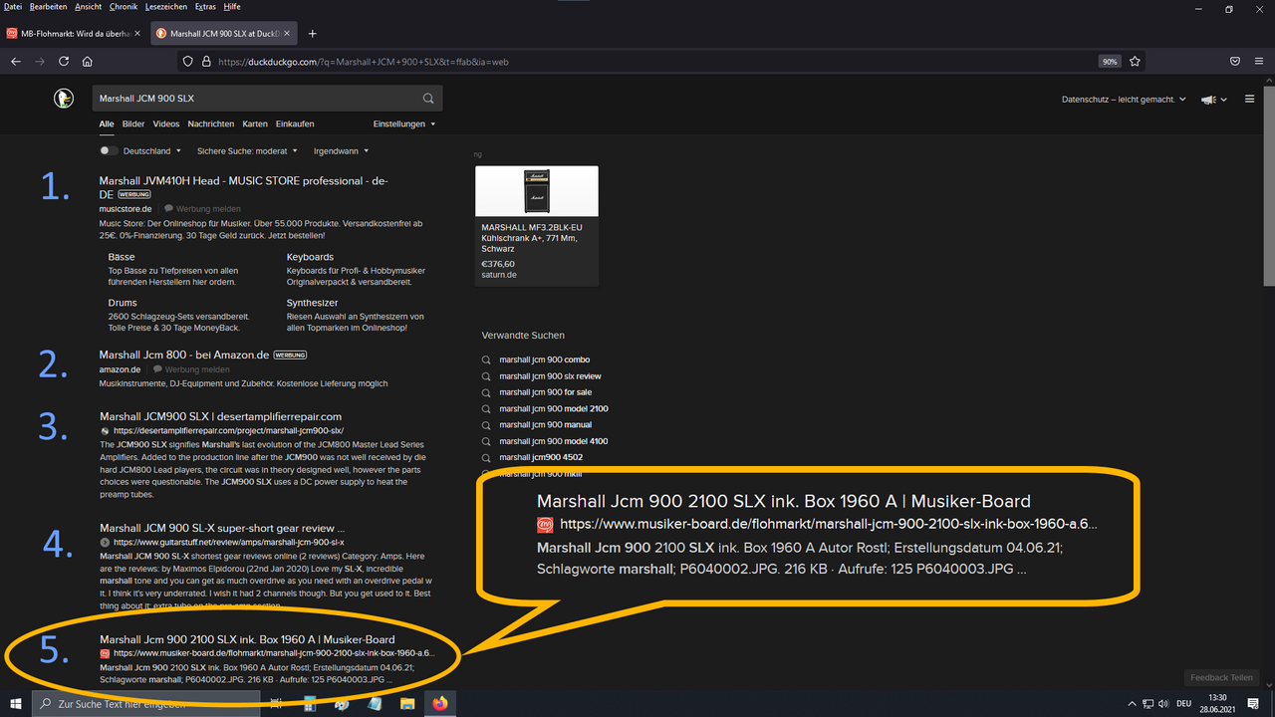Select the Nachrichten search tab
The height and width of the screenshot is (717, 1275).
click(x=211, y=124)
